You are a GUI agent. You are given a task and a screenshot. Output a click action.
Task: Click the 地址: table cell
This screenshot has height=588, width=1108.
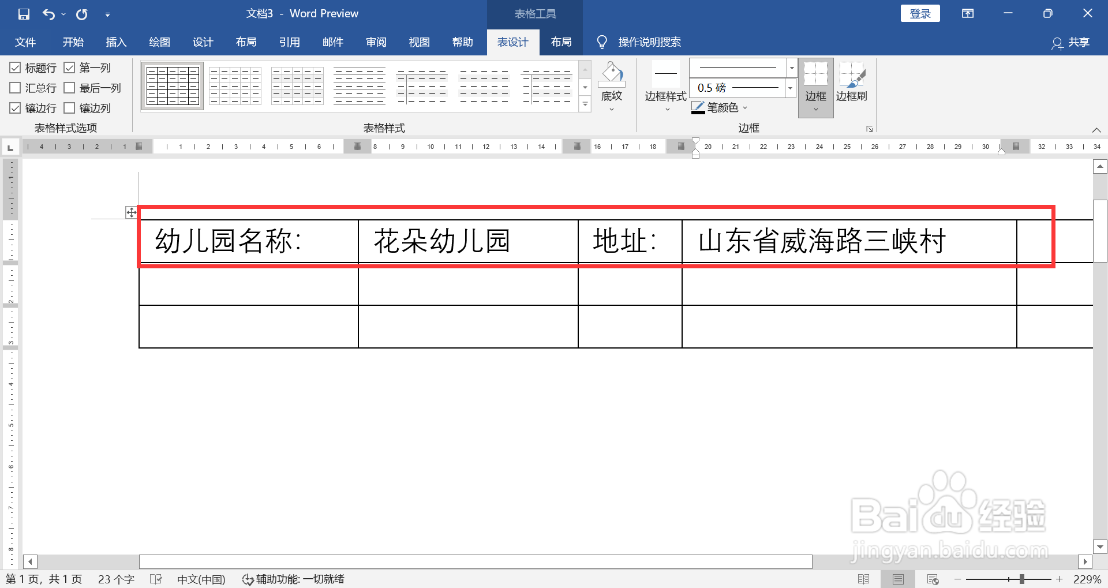(630, 241)
